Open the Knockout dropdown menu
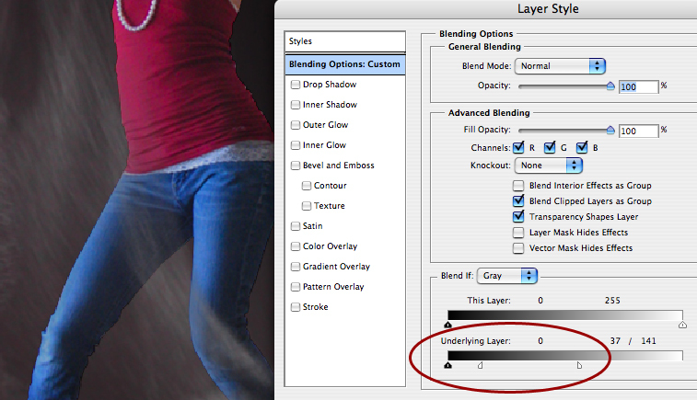 coord(550,166)
